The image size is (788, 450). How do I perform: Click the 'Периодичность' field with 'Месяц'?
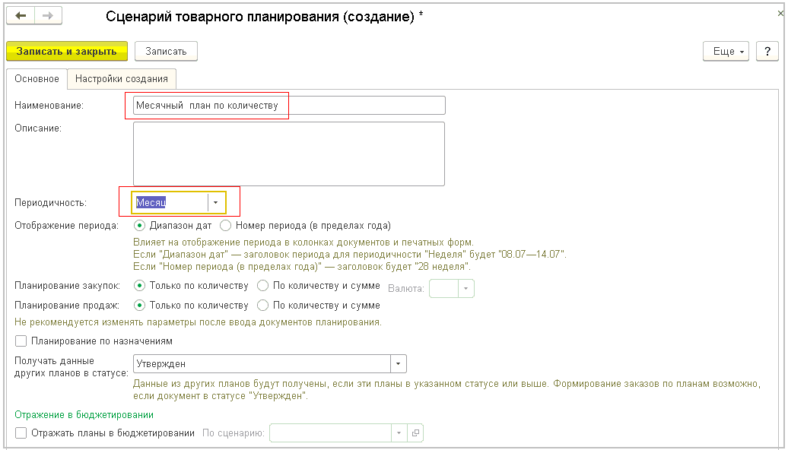[x=170, y=202]
